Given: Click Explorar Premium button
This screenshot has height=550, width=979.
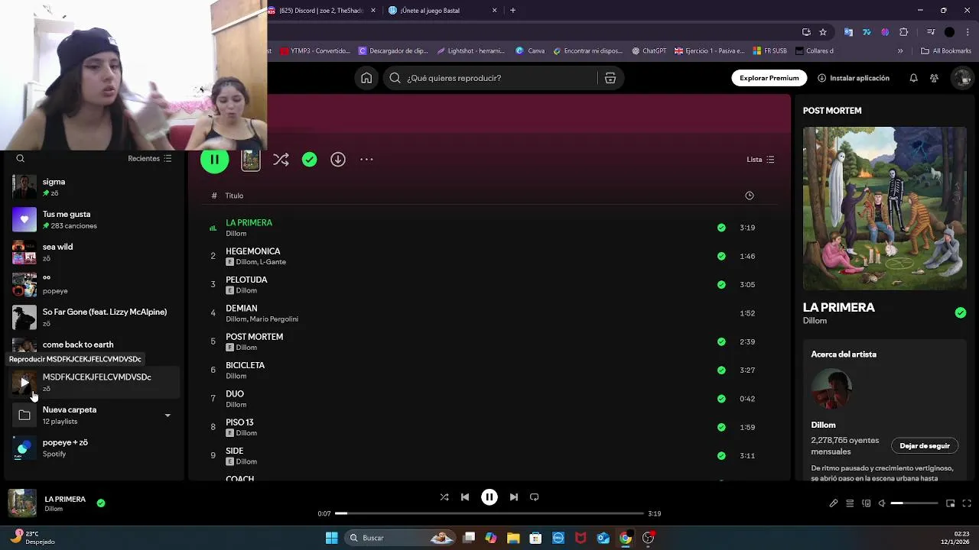Looking at the screenshot, I should coord(769,78).
